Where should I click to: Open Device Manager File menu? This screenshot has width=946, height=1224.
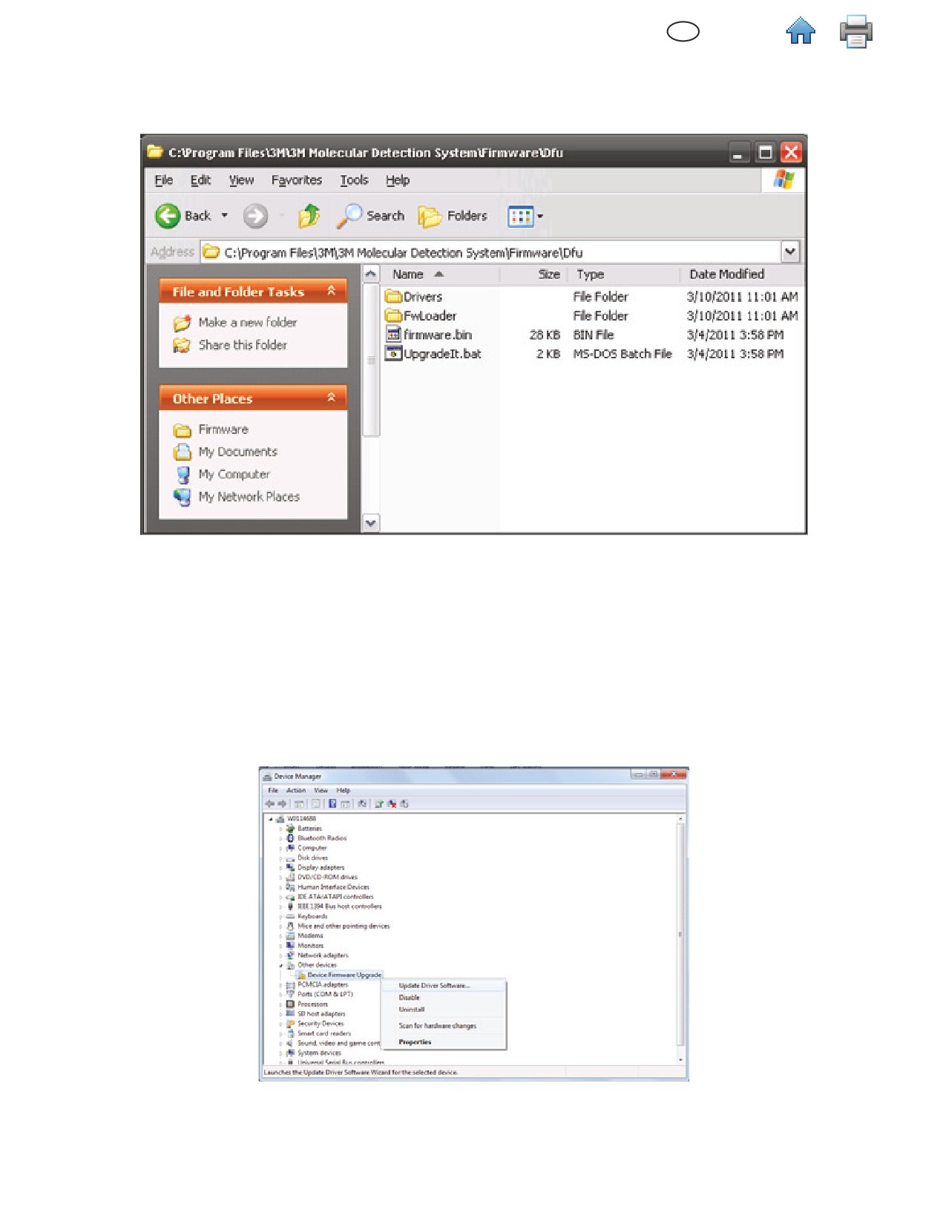click(273, 791)
